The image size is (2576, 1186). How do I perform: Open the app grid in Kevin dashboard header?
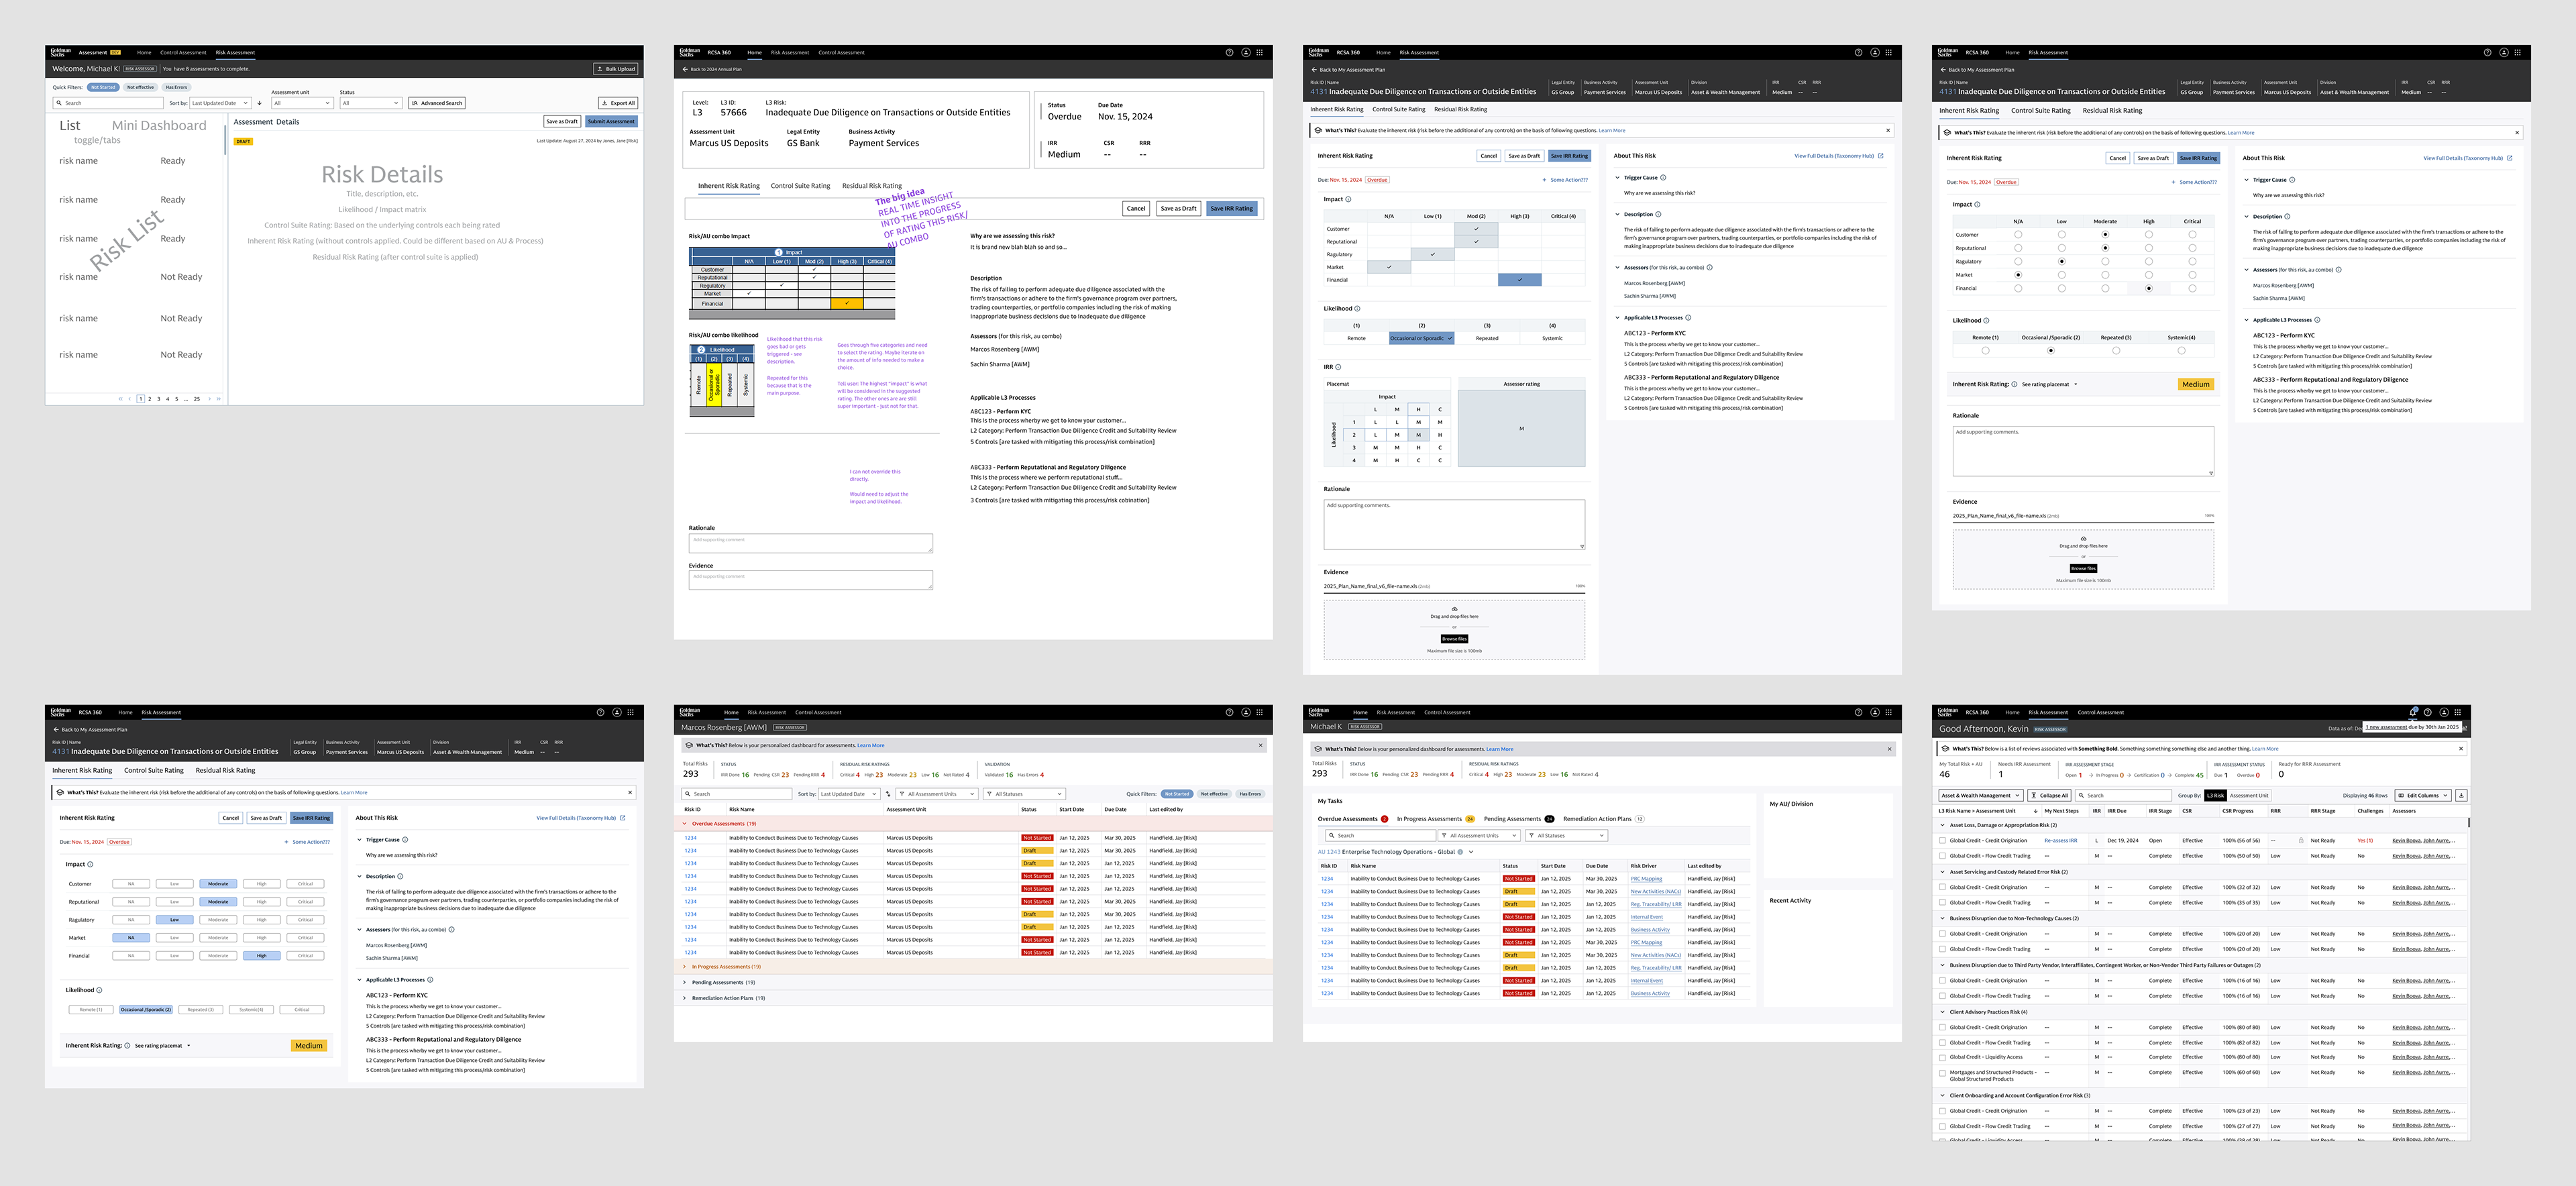click(x=2458, y=712)
